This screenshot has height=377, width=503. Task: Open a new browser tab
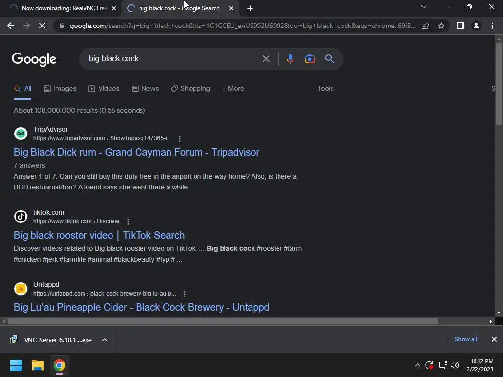(x=250, y=8)
